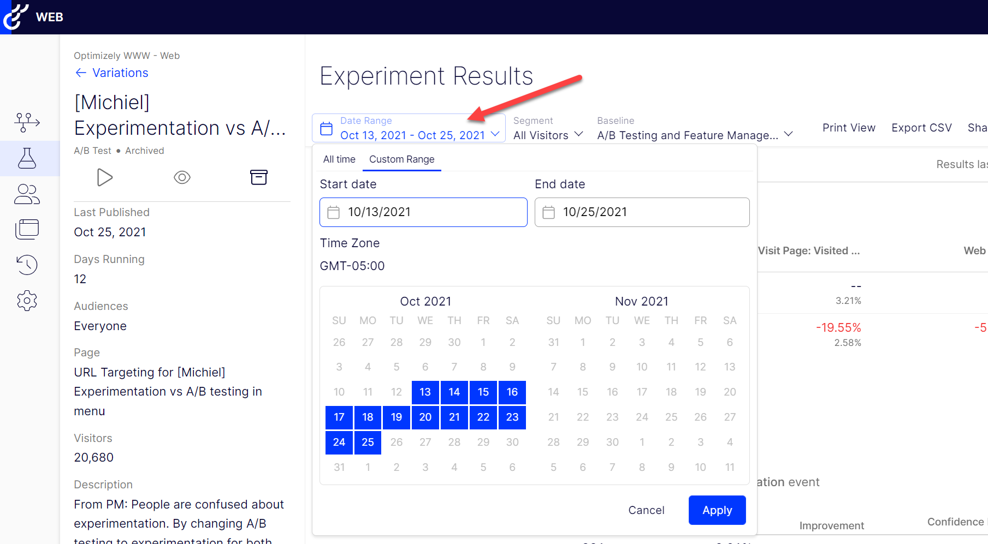988x544 pixels.
Task: Click the 2.58% conversion value
Action: 848,343
